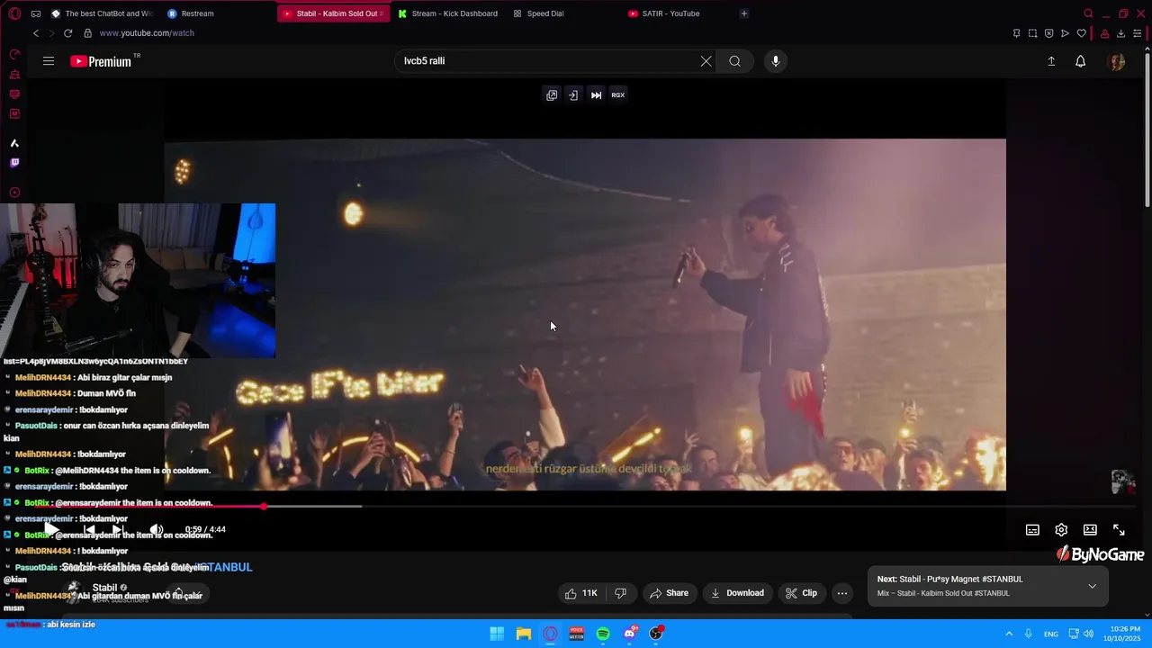Enter fullscreen on the video player
The height and width of the screenshot is (648, 1152).
pos(1119,530)
